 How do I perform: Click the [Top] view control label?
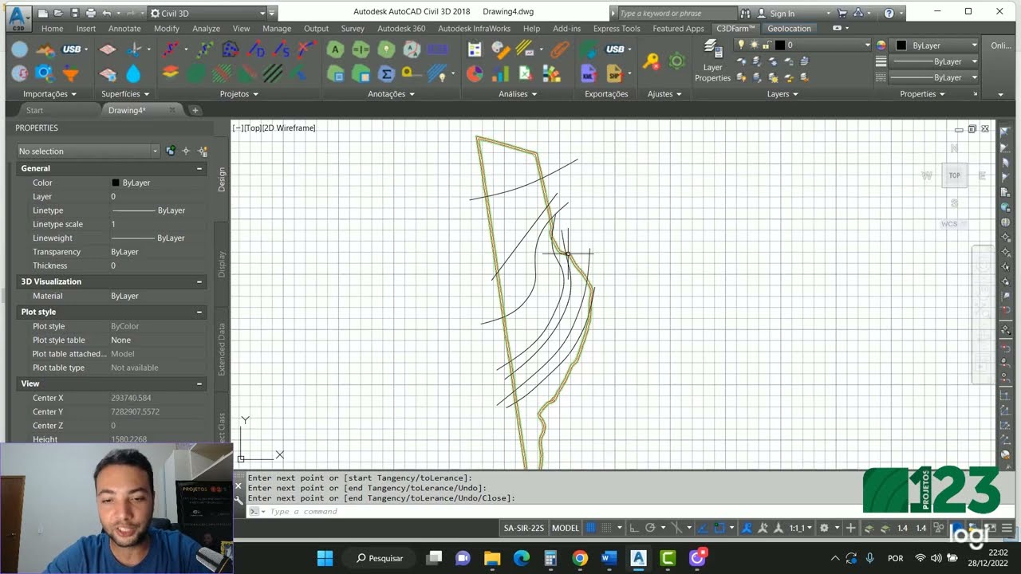coord(252,128)
